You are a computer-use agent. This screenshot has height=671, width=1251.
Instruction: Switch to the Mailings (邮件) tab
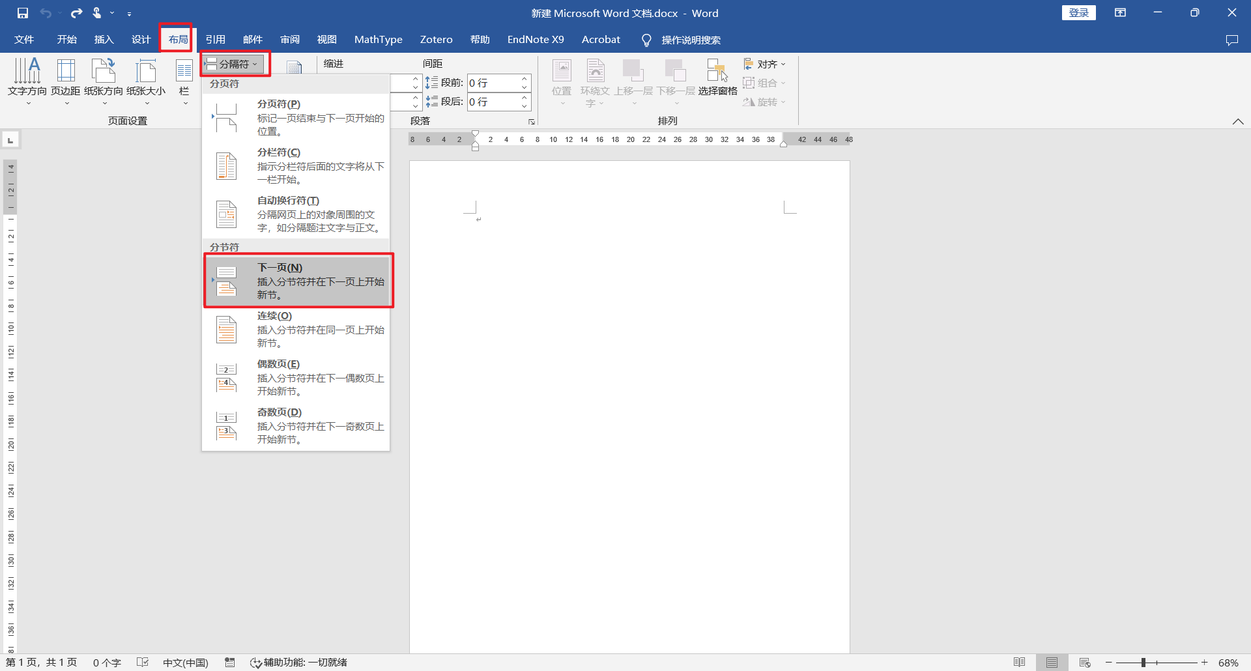click(x=253, y=40)
